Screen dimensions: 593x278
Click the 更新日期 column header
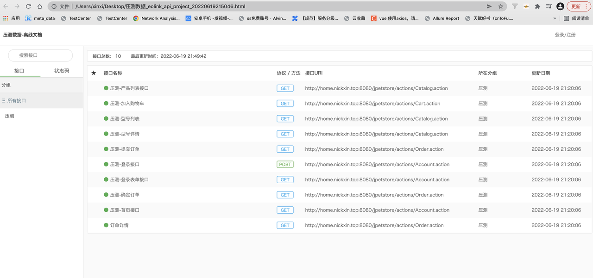tap(541, 73)
